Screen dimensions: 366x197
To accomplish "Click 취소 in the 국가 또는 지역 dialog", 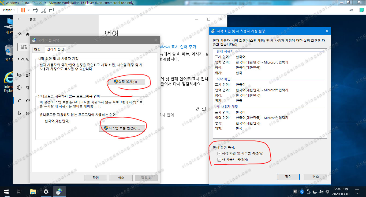I will [x=121, y=178].
